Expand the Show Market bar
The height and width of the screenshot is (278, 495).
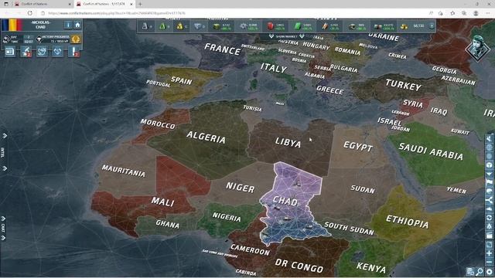coord(286,36)
